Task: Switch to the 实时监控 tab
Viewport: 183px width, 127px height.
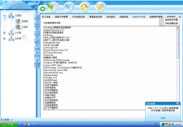Action: click(111, 17)
